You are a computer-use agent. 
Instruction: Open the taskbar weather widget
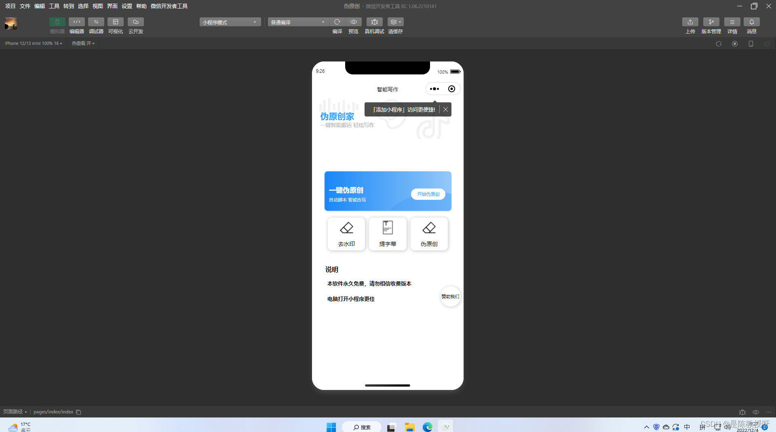(19, 427)
